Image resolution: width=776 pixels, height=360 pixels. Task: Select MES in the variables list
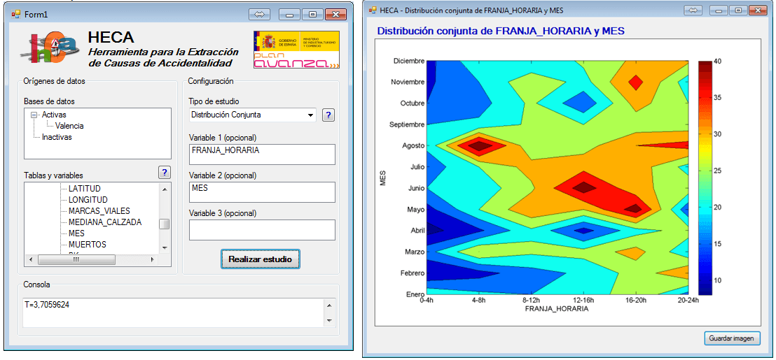76,233
